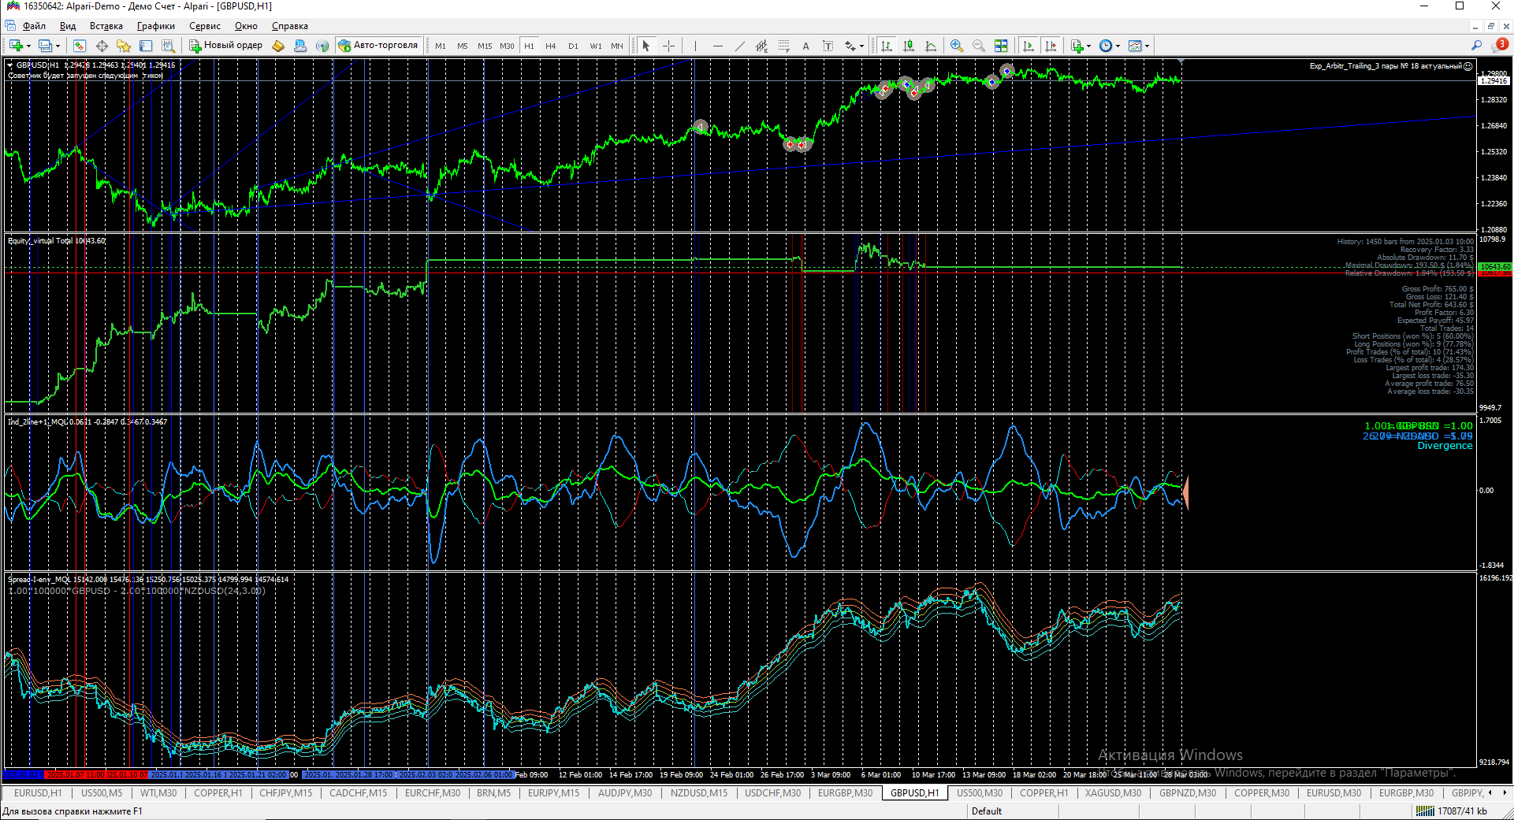
Task: Switch chart to line chart mode
Action: (x=931, y=46)
